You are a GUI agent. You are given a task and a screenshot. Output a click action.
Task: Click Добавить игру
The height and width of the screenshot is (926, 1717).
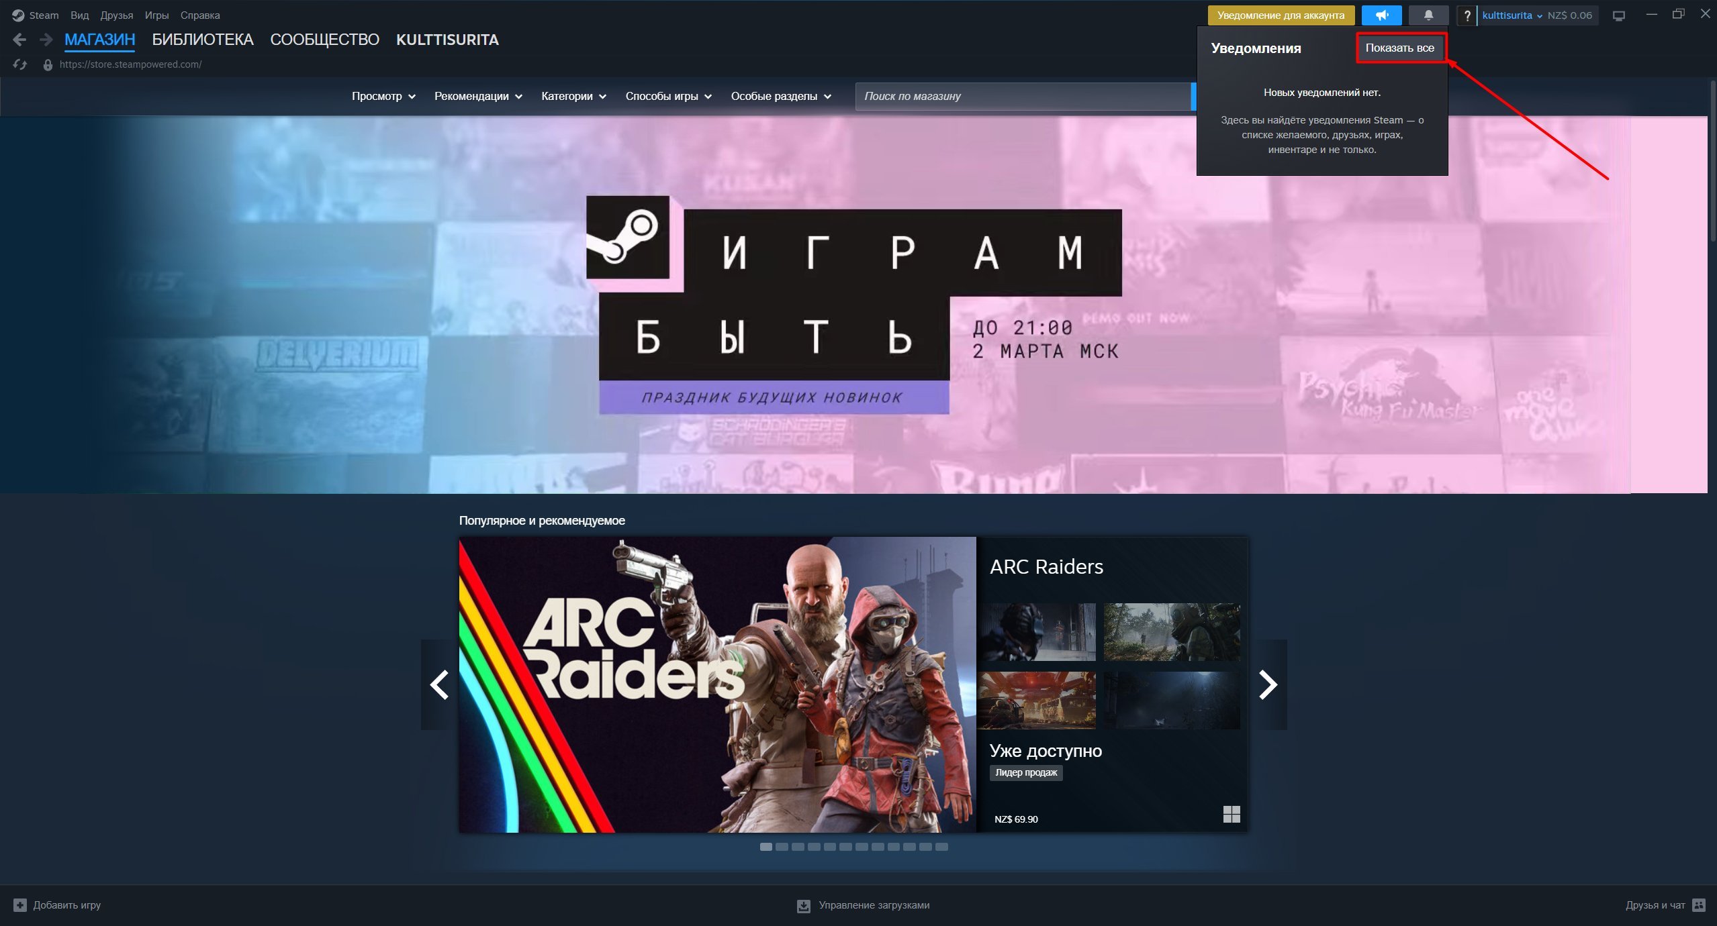tap(66, 905)
